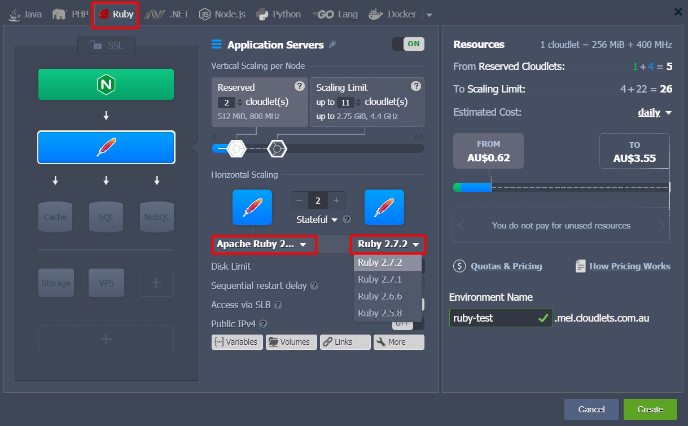Open help for Scaling Limit
This screenshot has width=688, height=426.
pos(416,86)
